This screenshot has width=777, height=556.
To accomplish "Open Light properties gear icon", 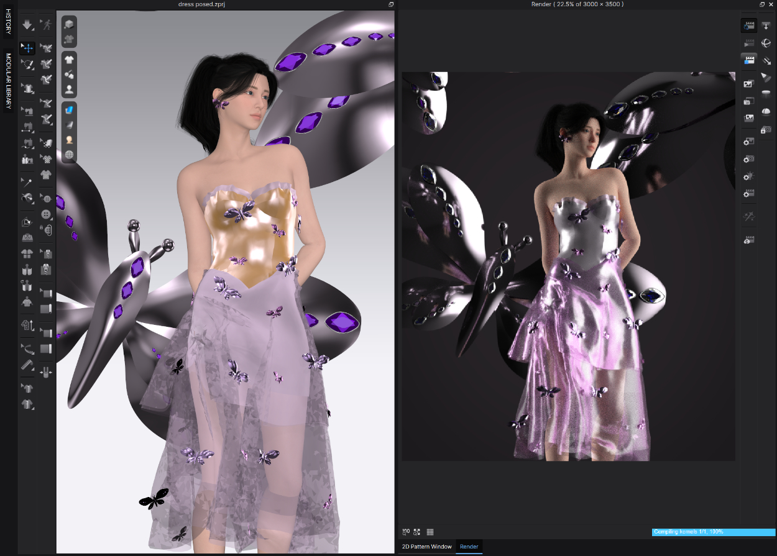I will [x=748, y=176].
